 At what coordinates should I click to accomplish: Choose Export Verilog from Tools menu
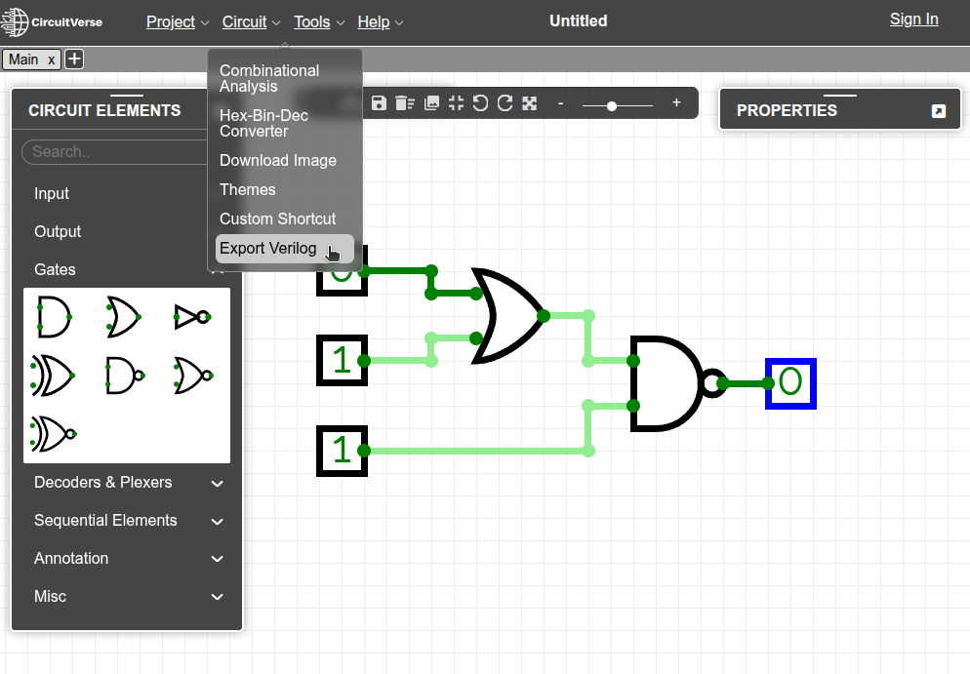268,249
